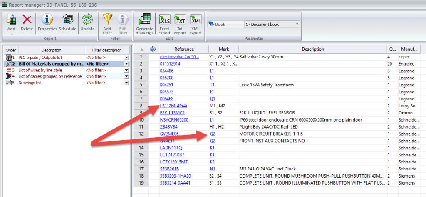The width and height of the screenshot is (426, 197).
Task: Open reference link LS112M-4P(4)
Action: pyautogui.click(x=173, y=106)
